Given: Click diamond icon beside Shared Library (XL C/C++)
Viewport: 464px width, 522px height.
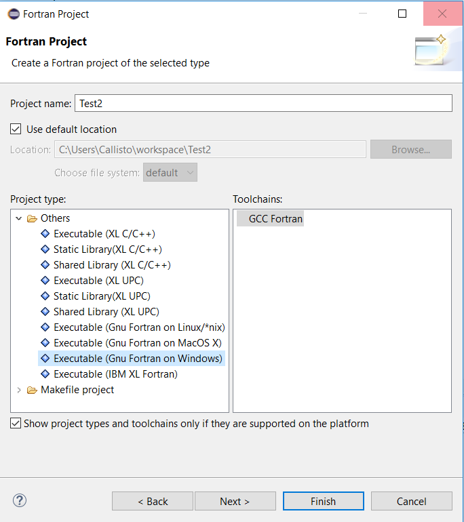Looking at the screenshot, I should coord(45,264).
